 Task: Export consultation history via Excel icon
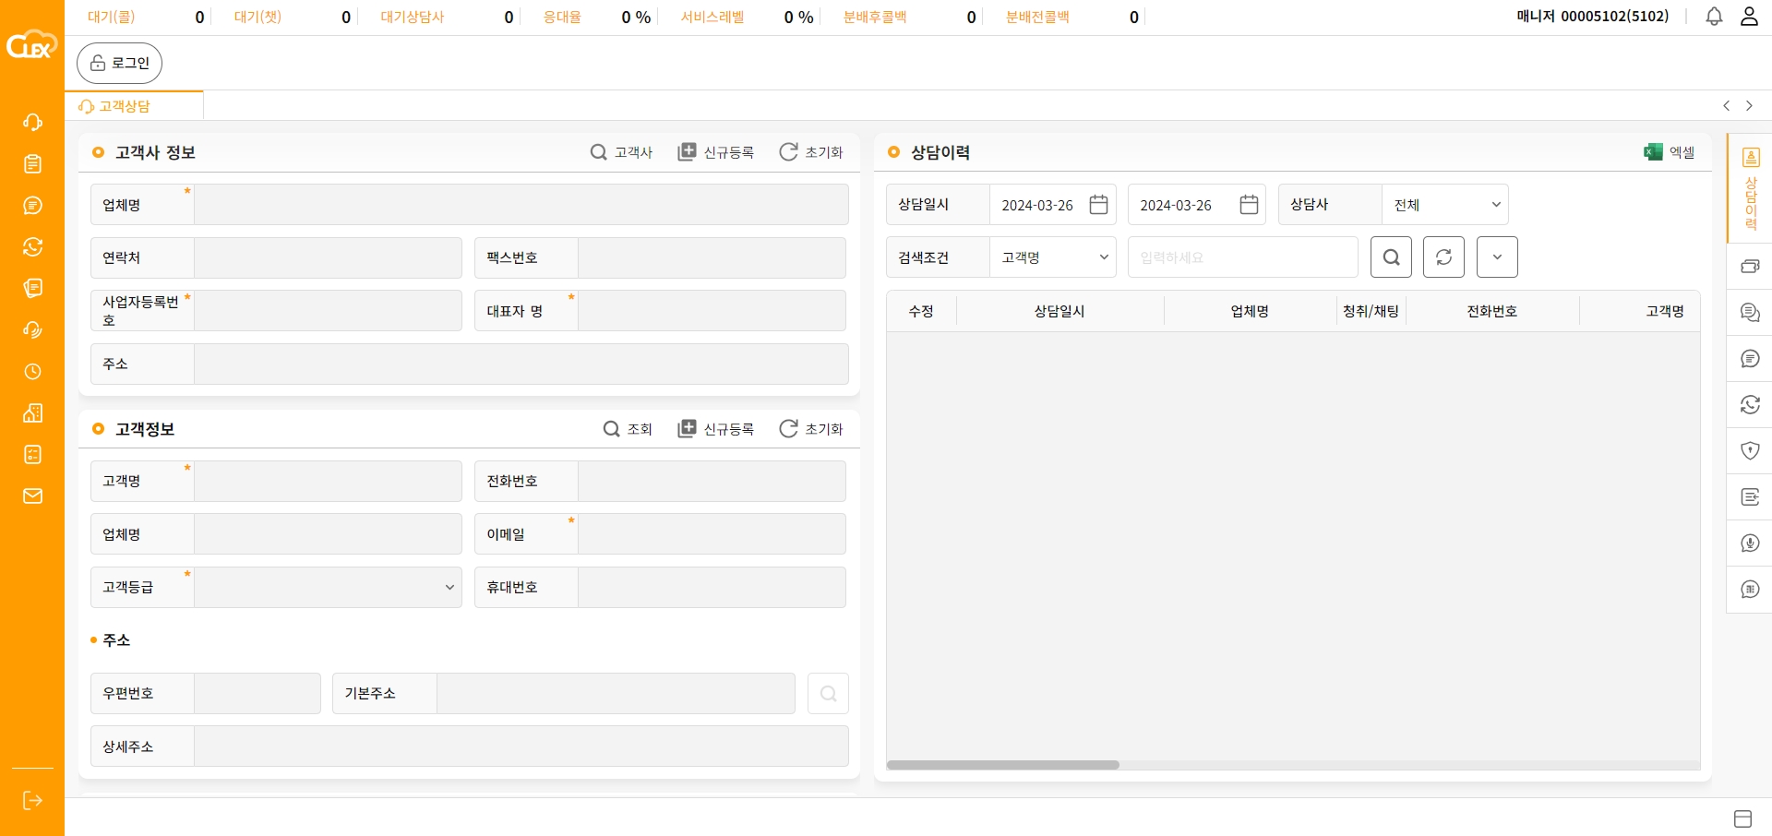[1669, 152]
